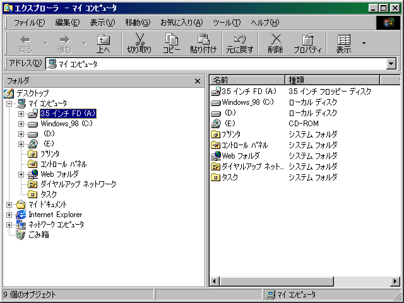Click the horizontal scrollbar right arrow

tap(395, 282)
